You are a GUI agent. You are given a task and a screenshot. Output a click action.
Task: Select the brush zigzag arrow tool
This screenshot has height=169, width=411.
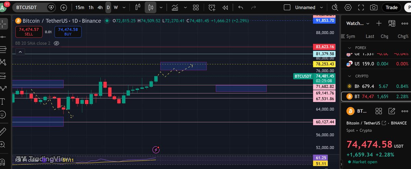click(3, 88)
